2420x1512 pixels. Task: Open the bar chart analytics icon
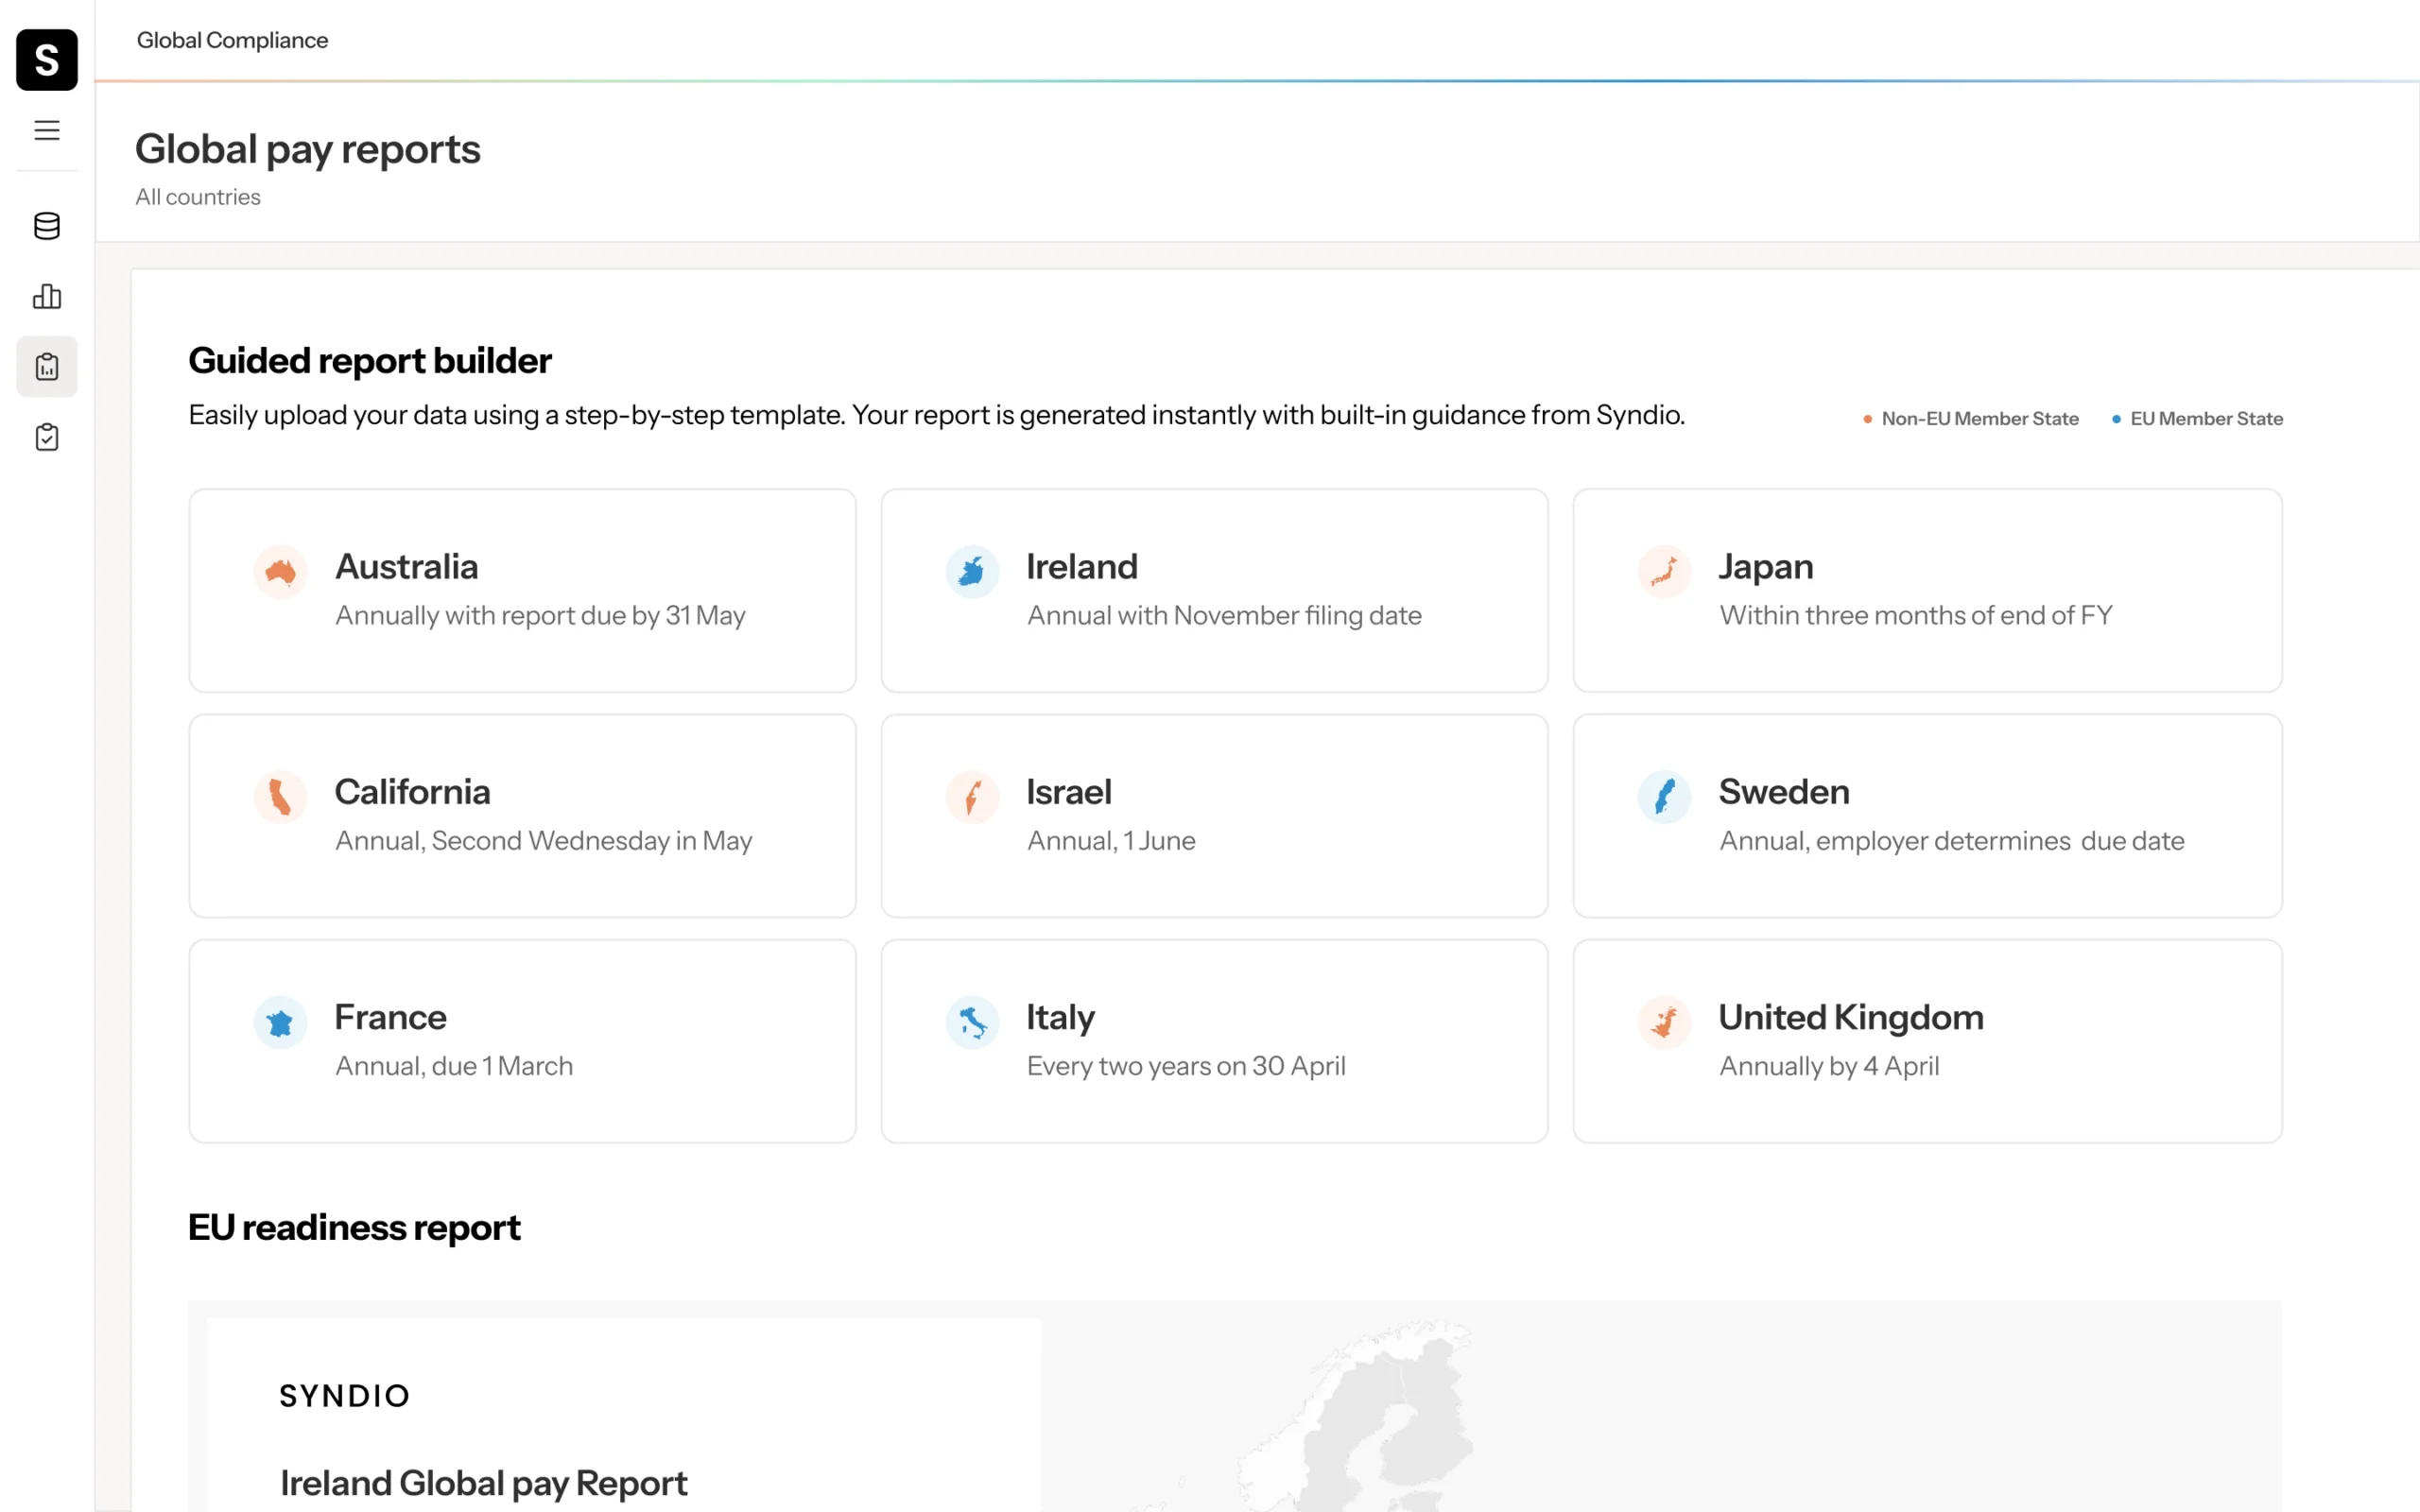[47, 296]
